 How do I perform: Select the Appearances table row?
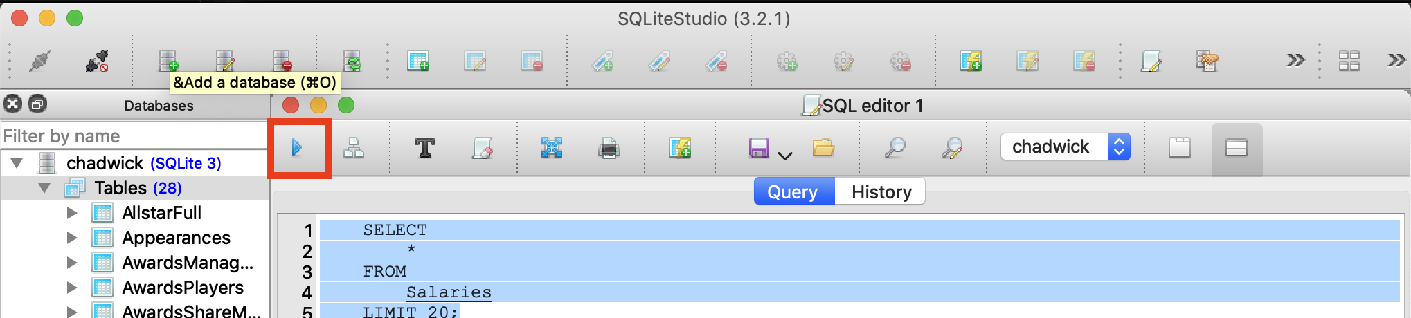pos(177,238)
